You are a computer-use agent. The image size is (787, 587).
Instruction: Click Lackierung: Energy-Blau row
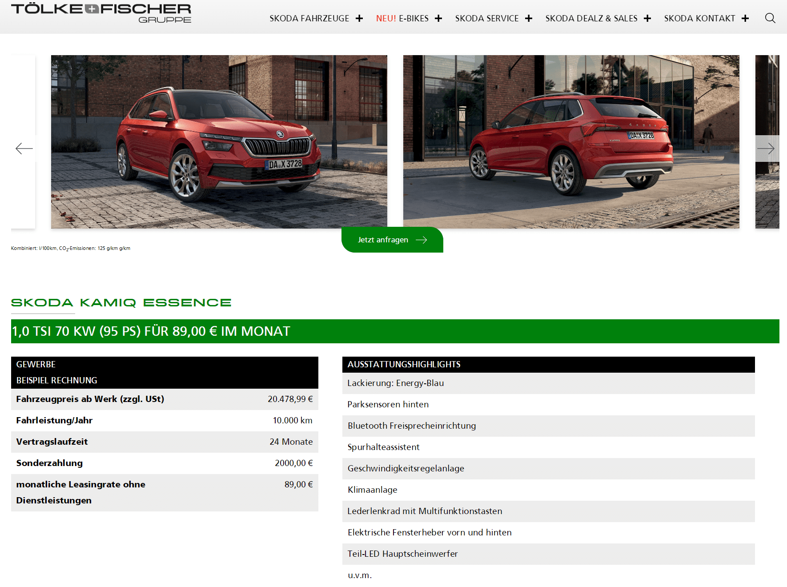click(549, 383)
